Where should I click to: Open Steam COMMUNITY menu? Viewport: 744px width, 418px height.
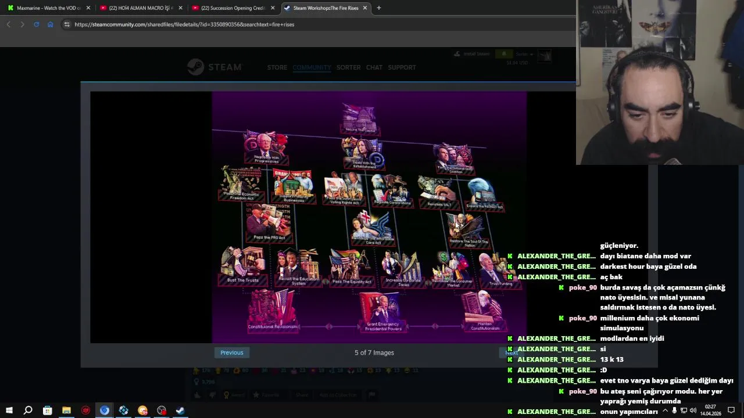(312, 67)
